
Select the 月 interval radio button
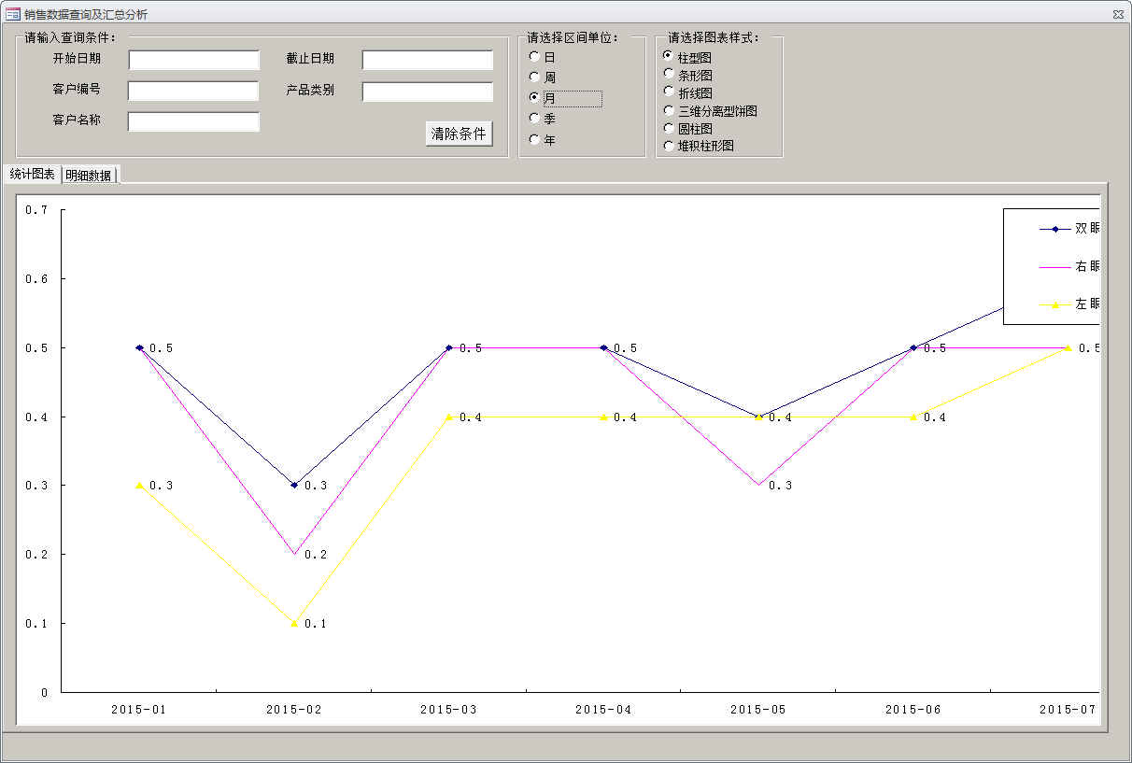[534, 98]
